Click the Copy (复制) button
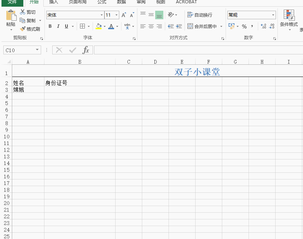 [28, 21]
